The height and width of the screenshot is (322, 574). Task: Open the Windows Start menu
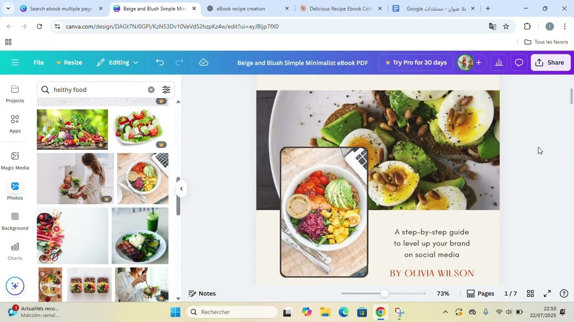coord(175,312)
